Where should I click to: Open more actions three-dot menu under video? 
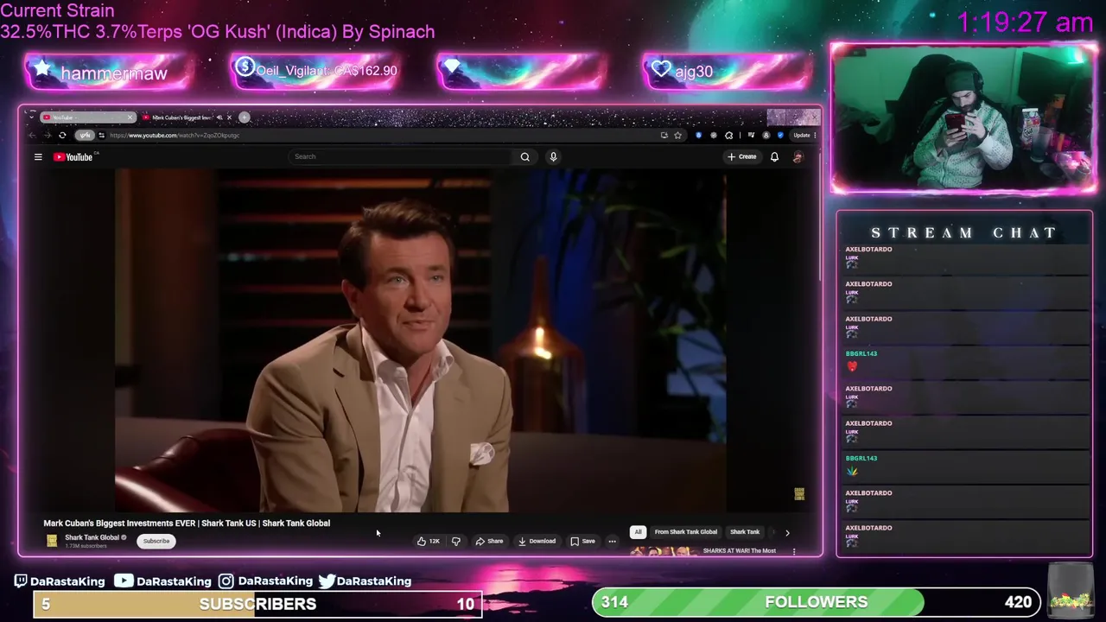point(612,542)
